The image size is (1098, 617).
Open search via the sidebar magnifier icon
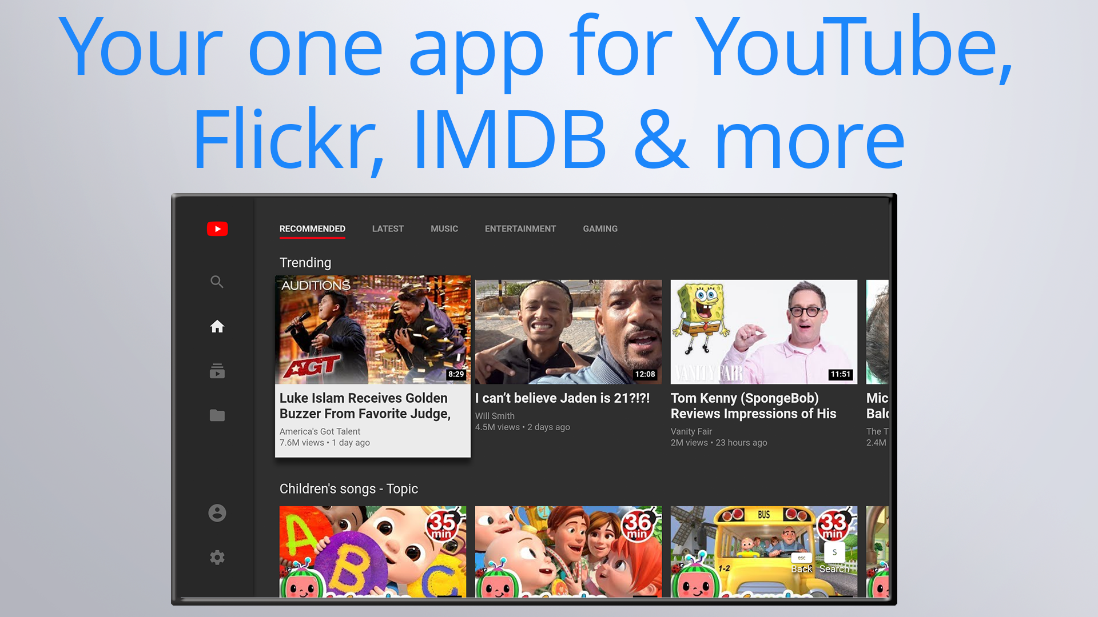[x=217, y=282]
